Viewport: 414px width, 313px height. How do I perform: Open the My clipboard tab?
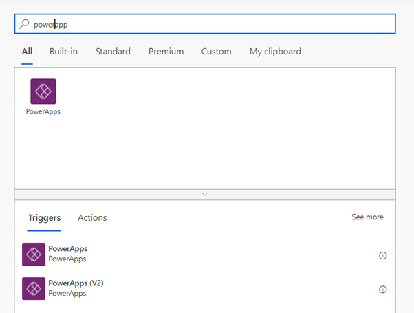point(275,51)
